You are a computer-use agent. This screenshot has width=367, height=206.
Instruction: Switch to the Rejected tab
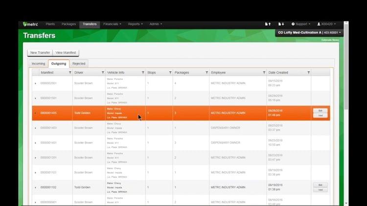click(79, 63)
